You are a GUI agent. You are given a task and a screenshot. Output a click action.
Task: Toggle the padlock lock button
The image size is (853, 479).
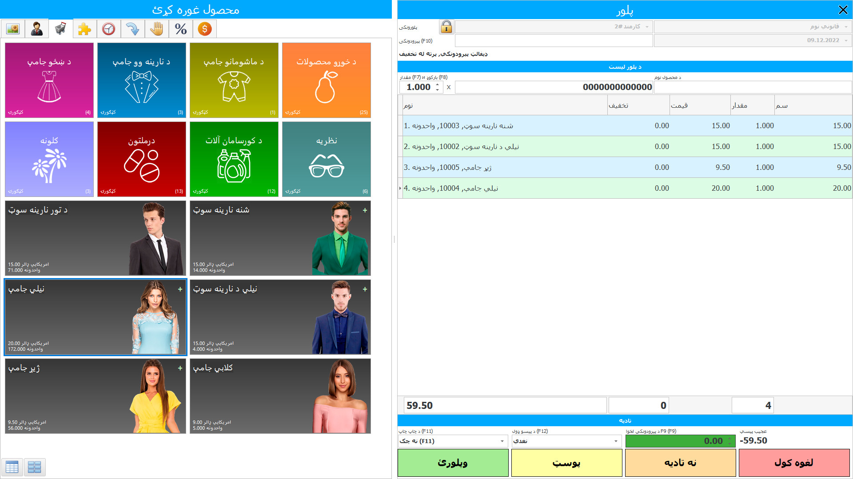pyautogui.click(x=446, y=27)
